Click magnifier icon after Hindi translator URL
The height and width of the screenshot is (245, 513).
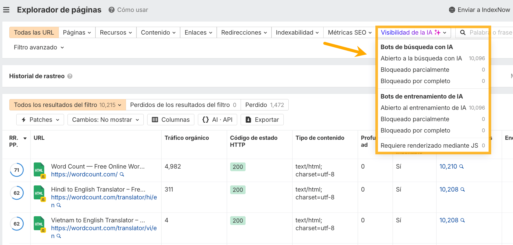point(58,205)
